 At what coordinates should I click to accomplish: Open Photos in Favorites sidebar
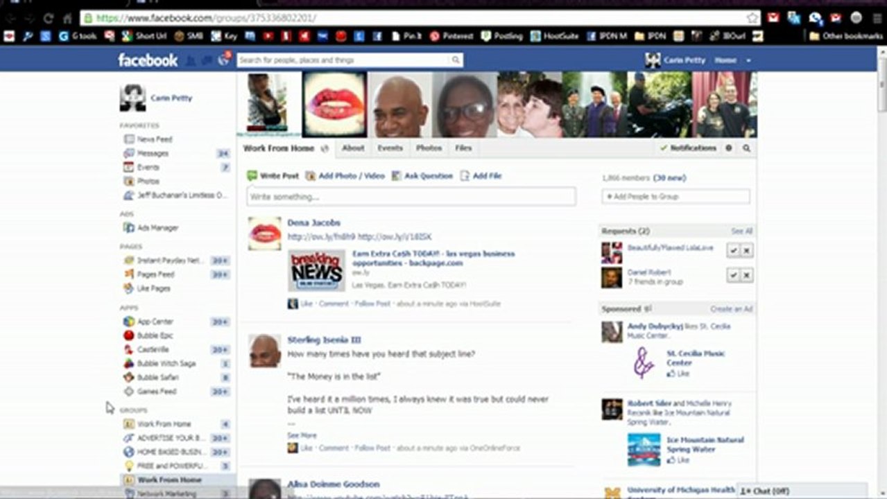pyautogui.click(x=148, y=181)
